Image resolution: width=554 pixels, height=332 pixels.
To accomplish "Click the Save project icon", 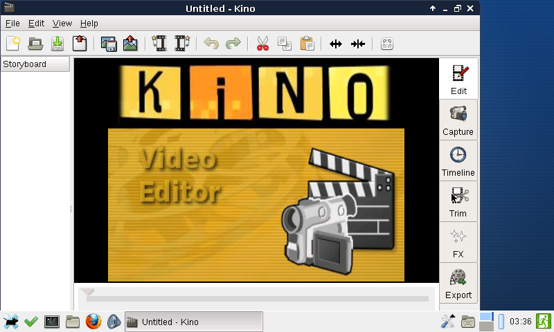I will coord(57,44).
